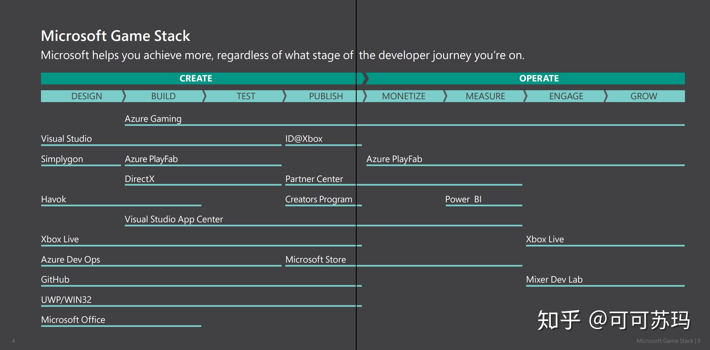The height and width of the screenshot is (350, 710).
Task: Select the TEST stage
Action: point(245,96)
